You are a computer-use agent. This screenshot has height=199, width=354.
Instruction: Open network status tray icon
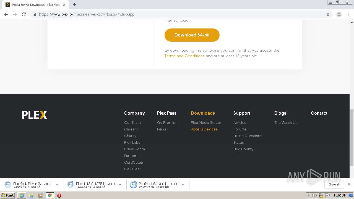[x=321, y=195]
